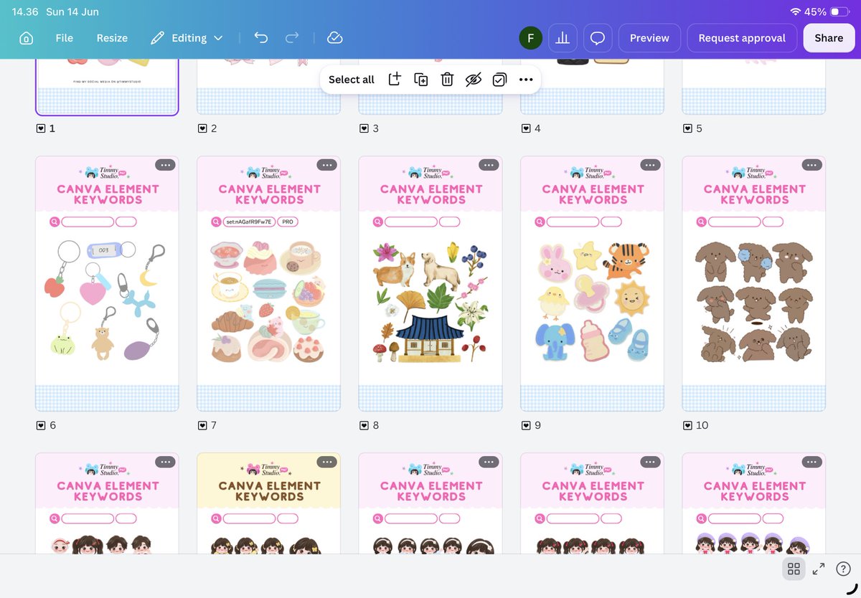861x598 pixels.
Task: Open the Resize menu
Action: point(112,38)
